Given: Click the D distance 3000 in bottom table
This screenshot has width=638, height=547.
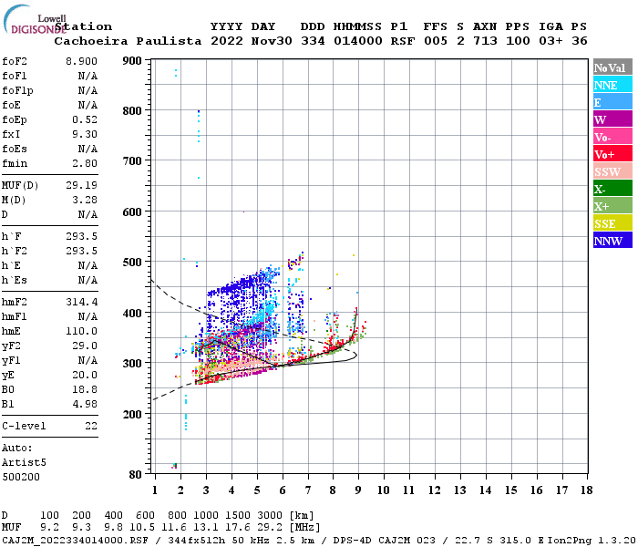Looking at the screenshot, I should click(270, 516).
